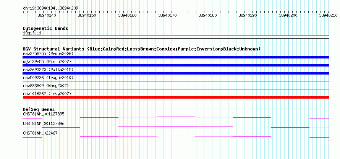
Task: Click ruler position 38940190
Action: click(248, 15)
